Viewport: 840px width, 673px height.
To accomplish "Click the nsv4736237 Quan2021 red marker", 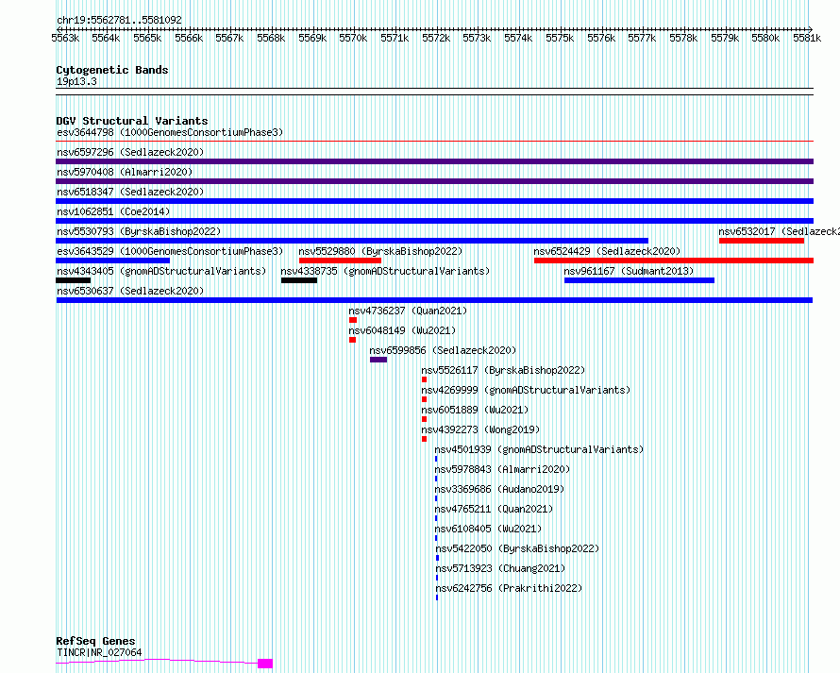I will pos(353,320).
